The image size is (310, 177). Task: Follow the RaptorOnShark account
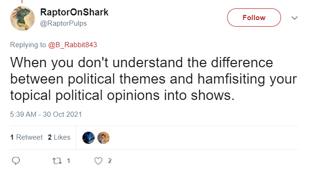click(x=254, y=18)
